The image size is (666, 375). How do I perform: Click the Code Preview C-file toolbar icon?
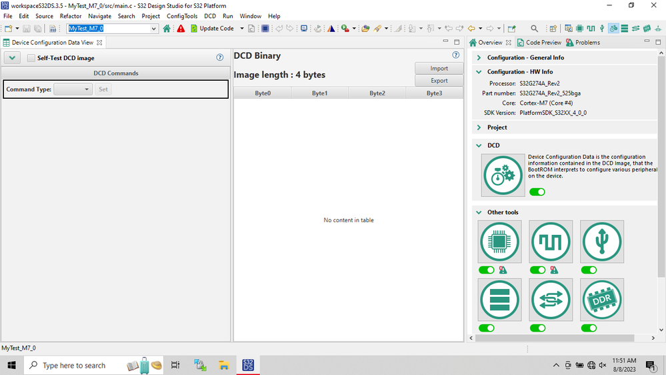pos(251,29)
